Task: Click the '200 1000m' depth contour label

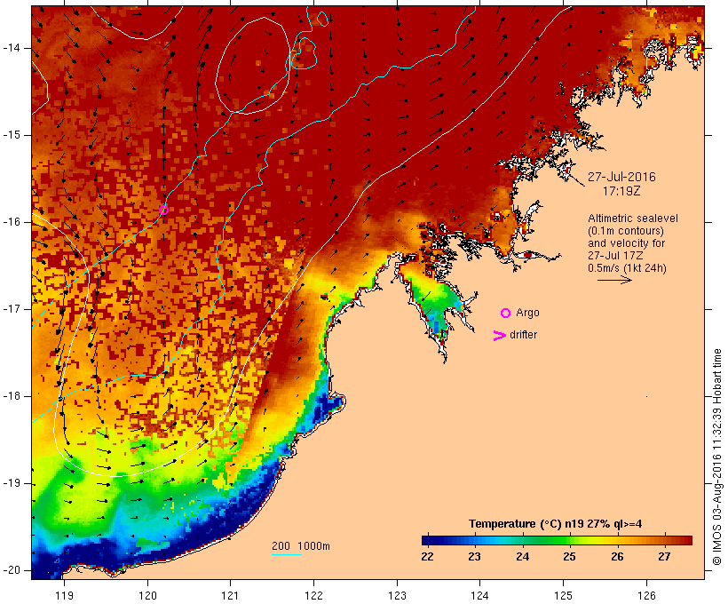Action: [301, 546]
